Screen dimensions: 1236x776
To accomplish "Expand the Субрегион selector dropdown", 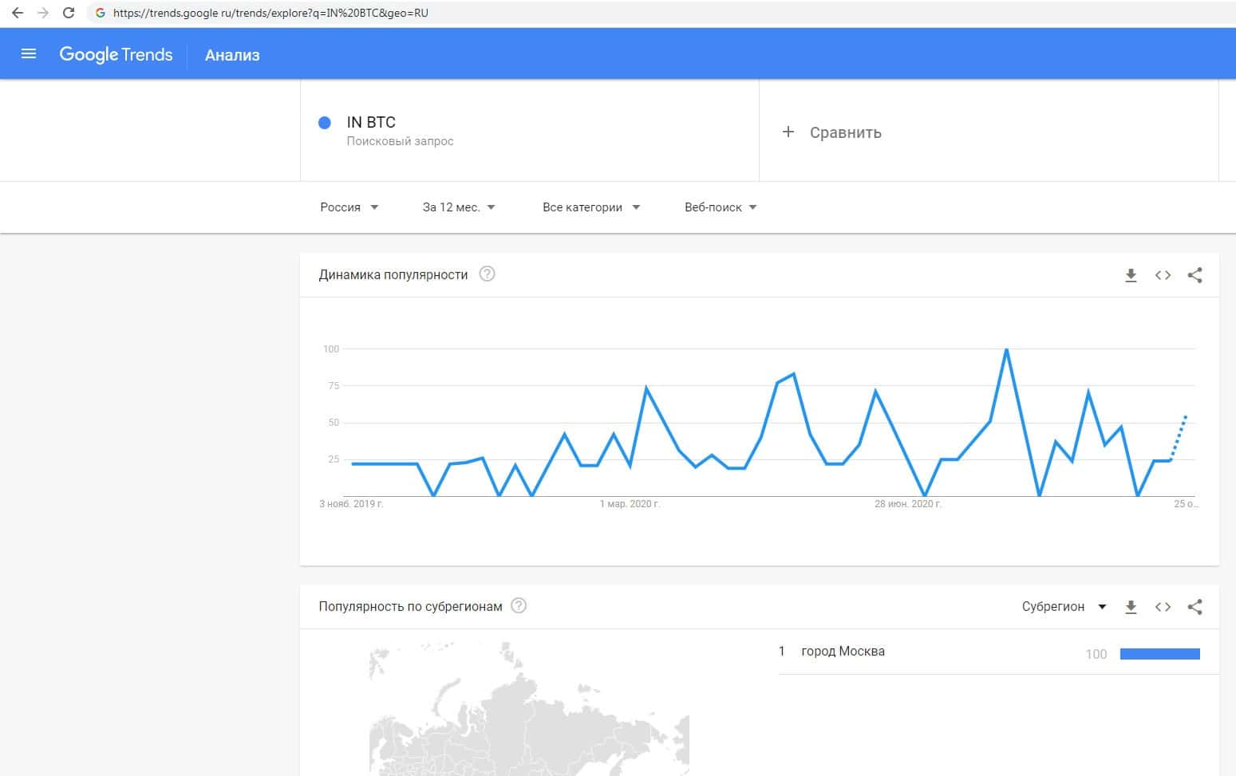I will tap(1064, 607).
